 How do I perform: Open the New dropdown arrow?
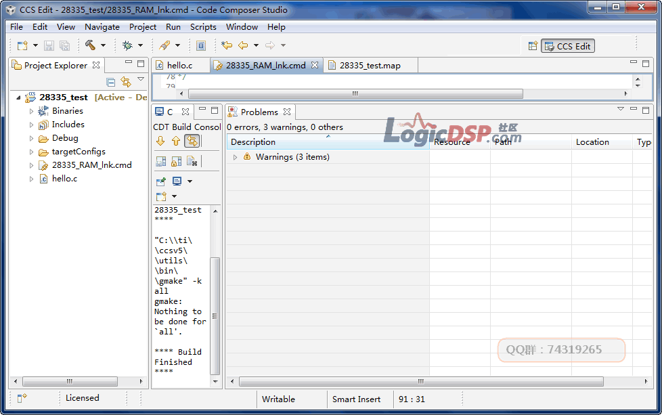(35, 45)
